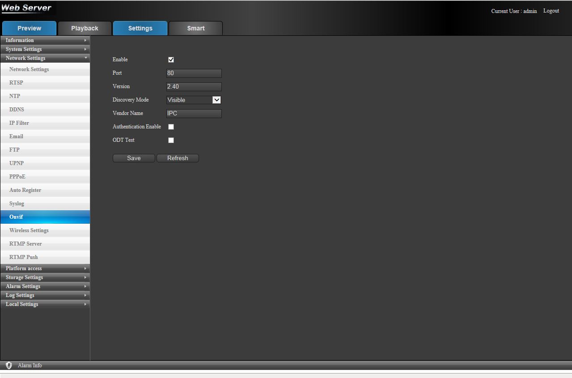Expand the Platform access section
Viewport: 572px width, 378px height.
tap(45, 268)
